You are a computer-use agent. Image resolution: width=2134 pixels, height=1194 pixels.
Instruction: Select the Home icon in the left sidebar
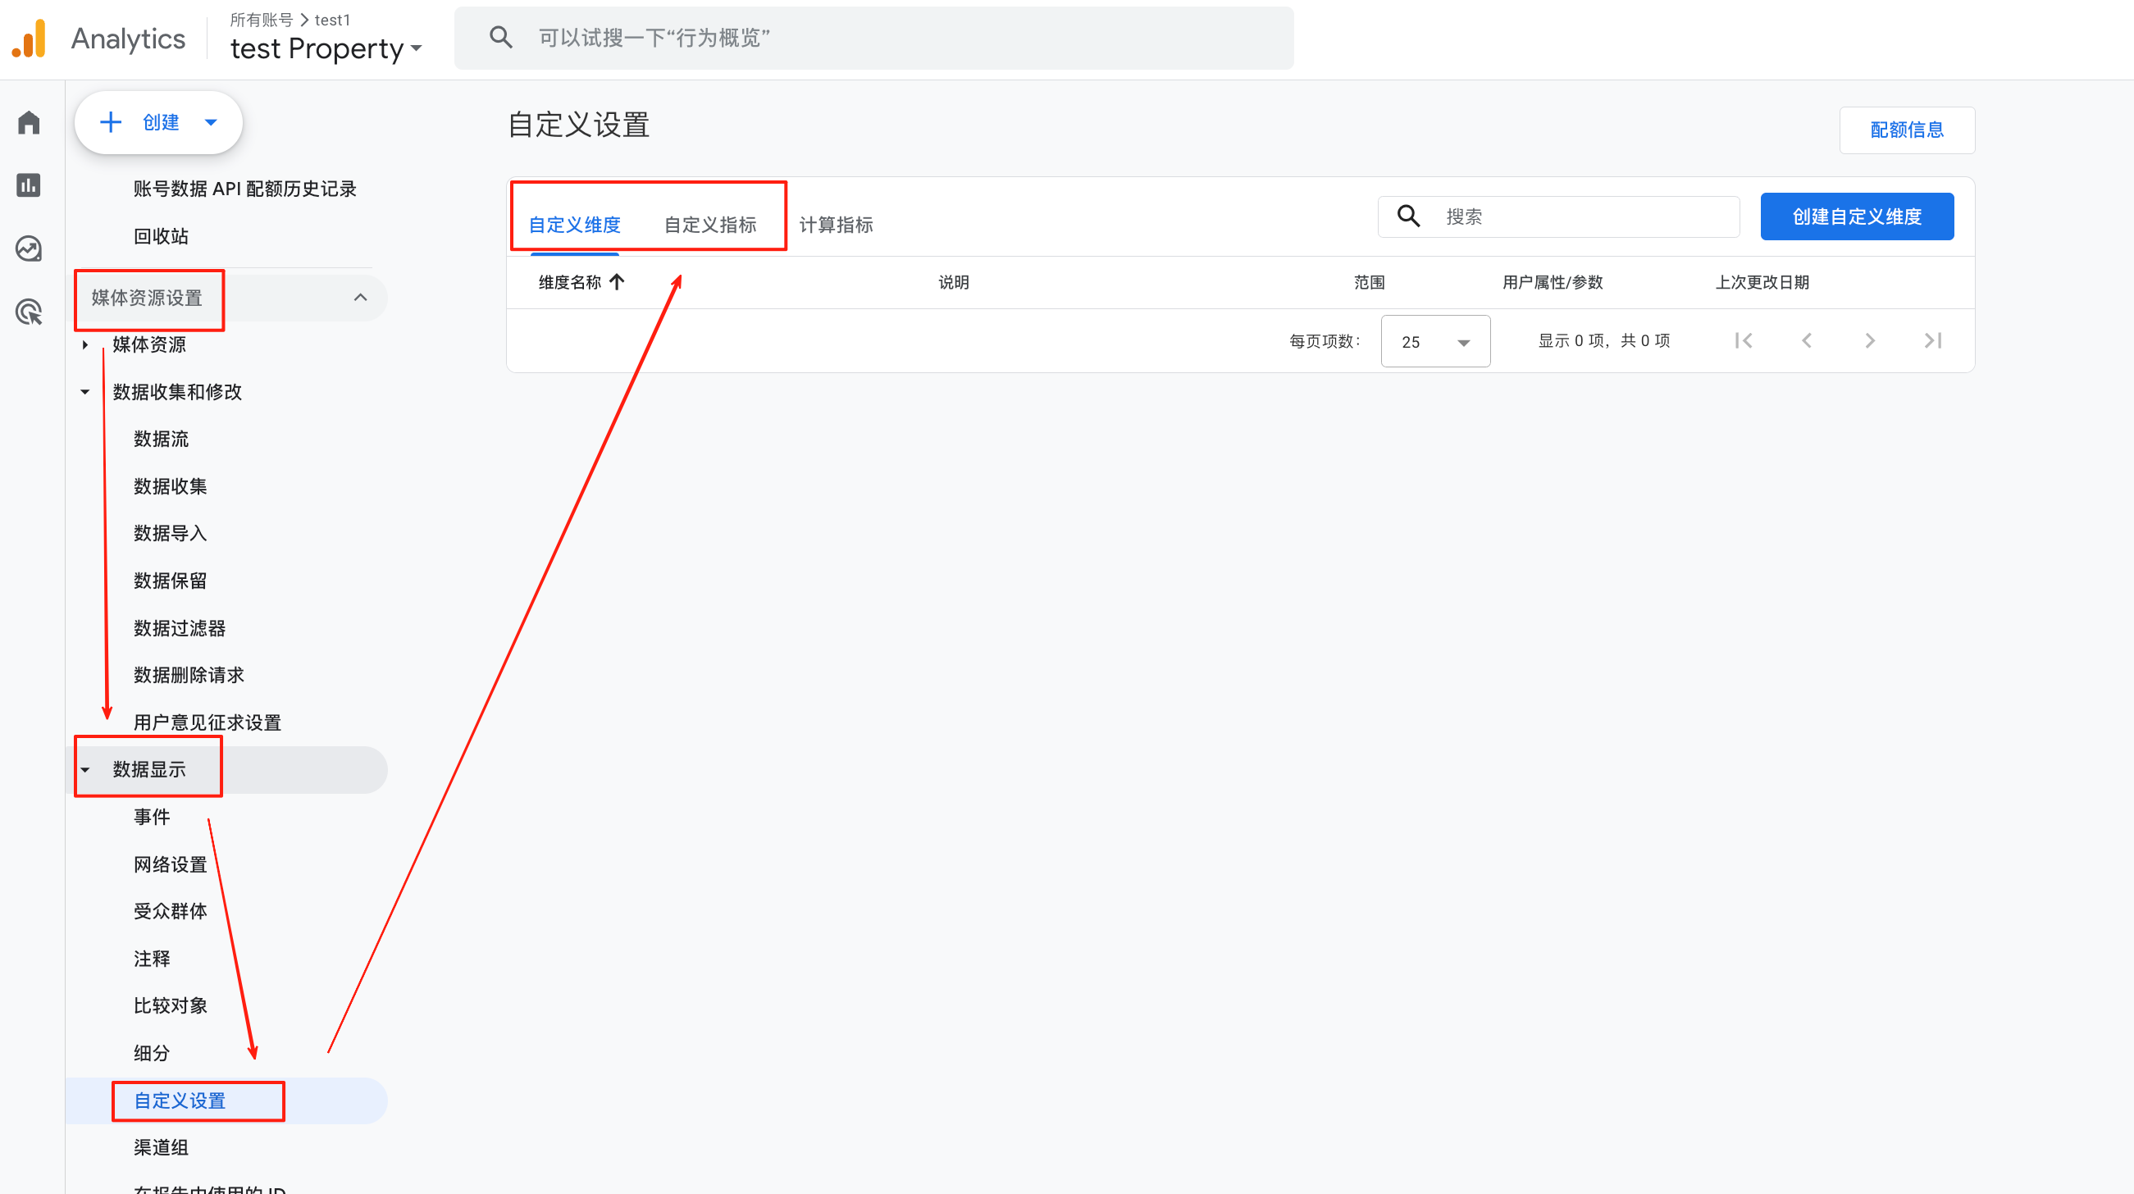(x=29, y=122)
